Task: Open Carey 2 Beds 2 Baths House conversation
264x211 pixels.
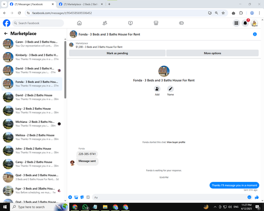Action: click(32, 164)
